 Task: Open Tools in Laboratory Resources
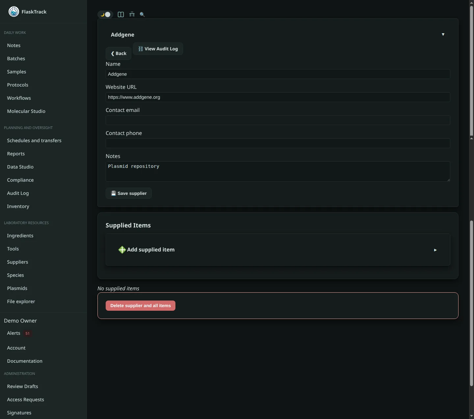[13, 249]
